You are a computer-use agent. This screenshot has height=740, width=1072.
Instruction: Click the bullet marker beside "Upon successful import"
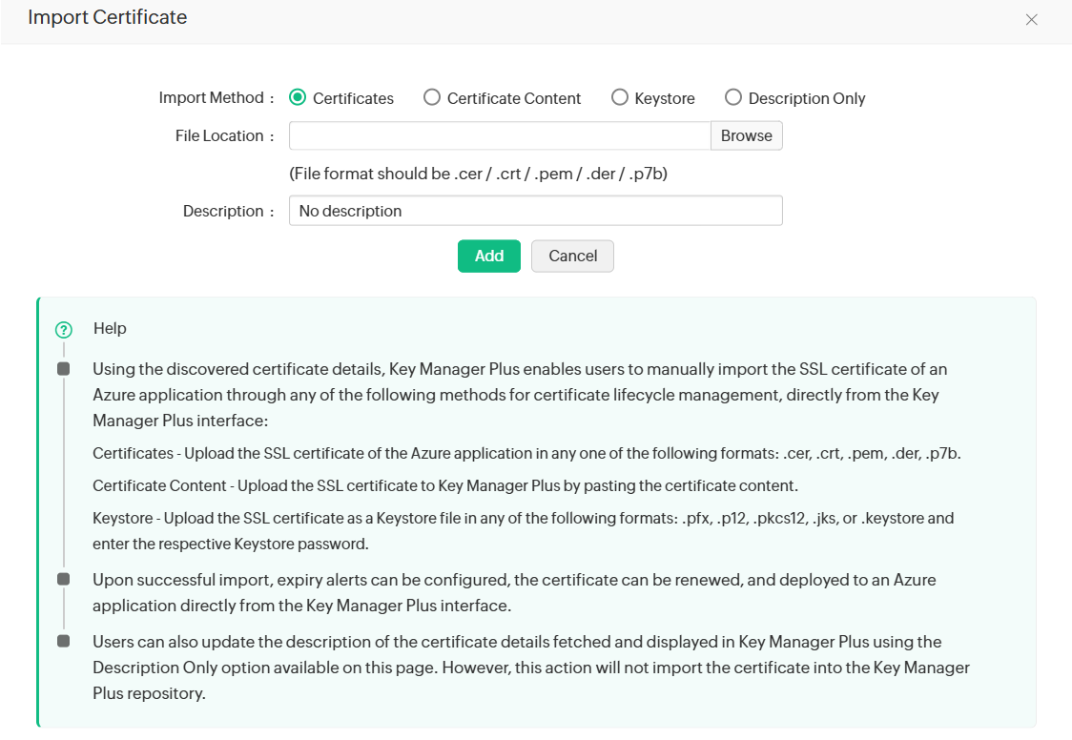pos(64,579)
